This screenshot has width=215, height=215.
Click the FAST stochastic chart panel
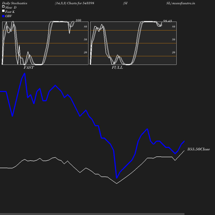pos(45,43)
